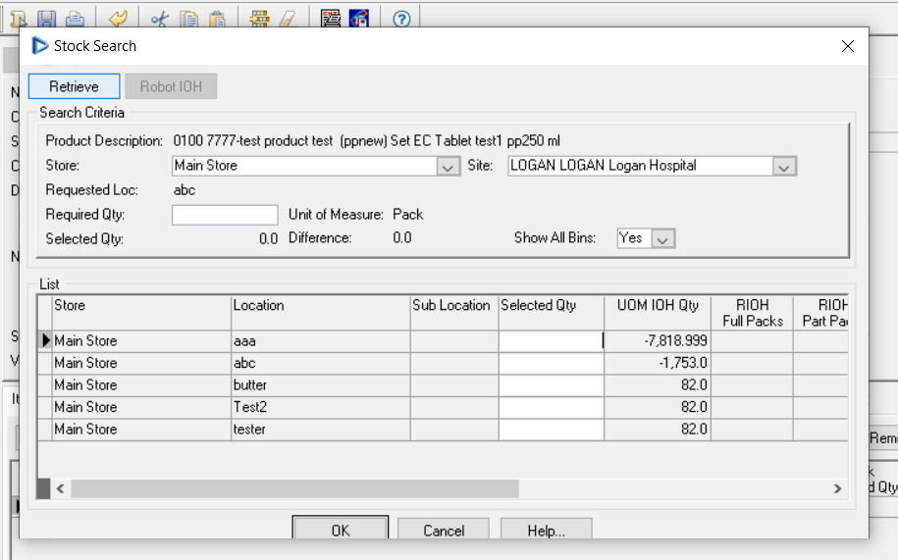Image resolution: width=898 pixels, height=560 pixels.
Task: Click right arrow of horizontal list scrollbar
Action: (x=837, y=487)
